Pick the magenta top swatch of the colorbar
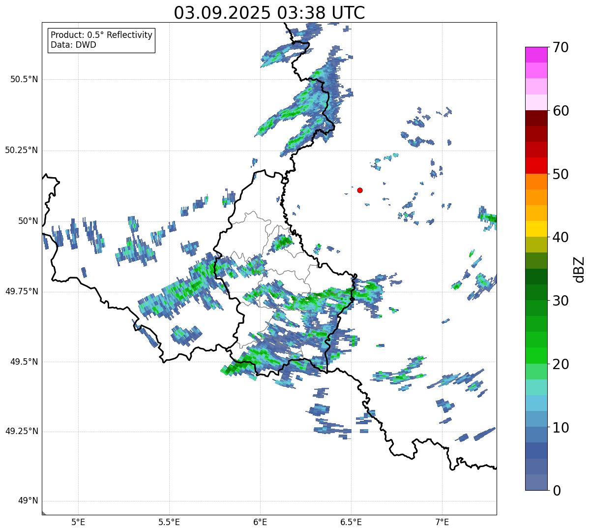The width and height of the screenshot is (591, 532). (x=536, y=55)
